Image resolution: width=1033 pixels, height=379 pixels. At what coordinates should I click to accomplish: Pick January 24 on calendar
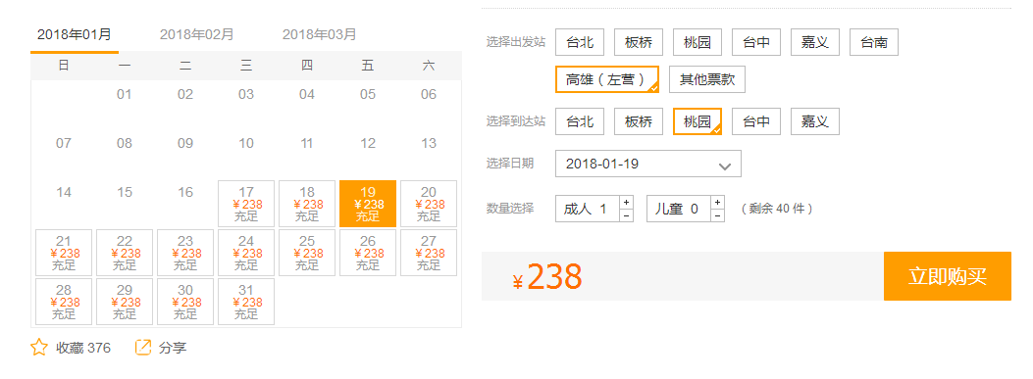(246, 253)
